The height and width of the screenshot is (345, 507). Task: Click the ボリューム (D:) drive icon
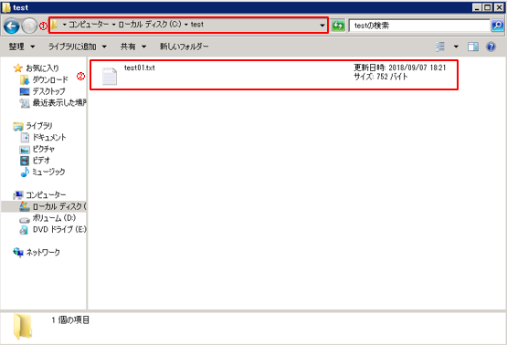(x=25, y=220)
